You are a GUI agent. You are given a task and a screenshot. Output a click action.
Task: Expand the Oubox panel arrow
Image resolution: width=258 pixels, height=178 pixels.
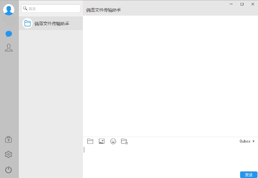point(254,141)
